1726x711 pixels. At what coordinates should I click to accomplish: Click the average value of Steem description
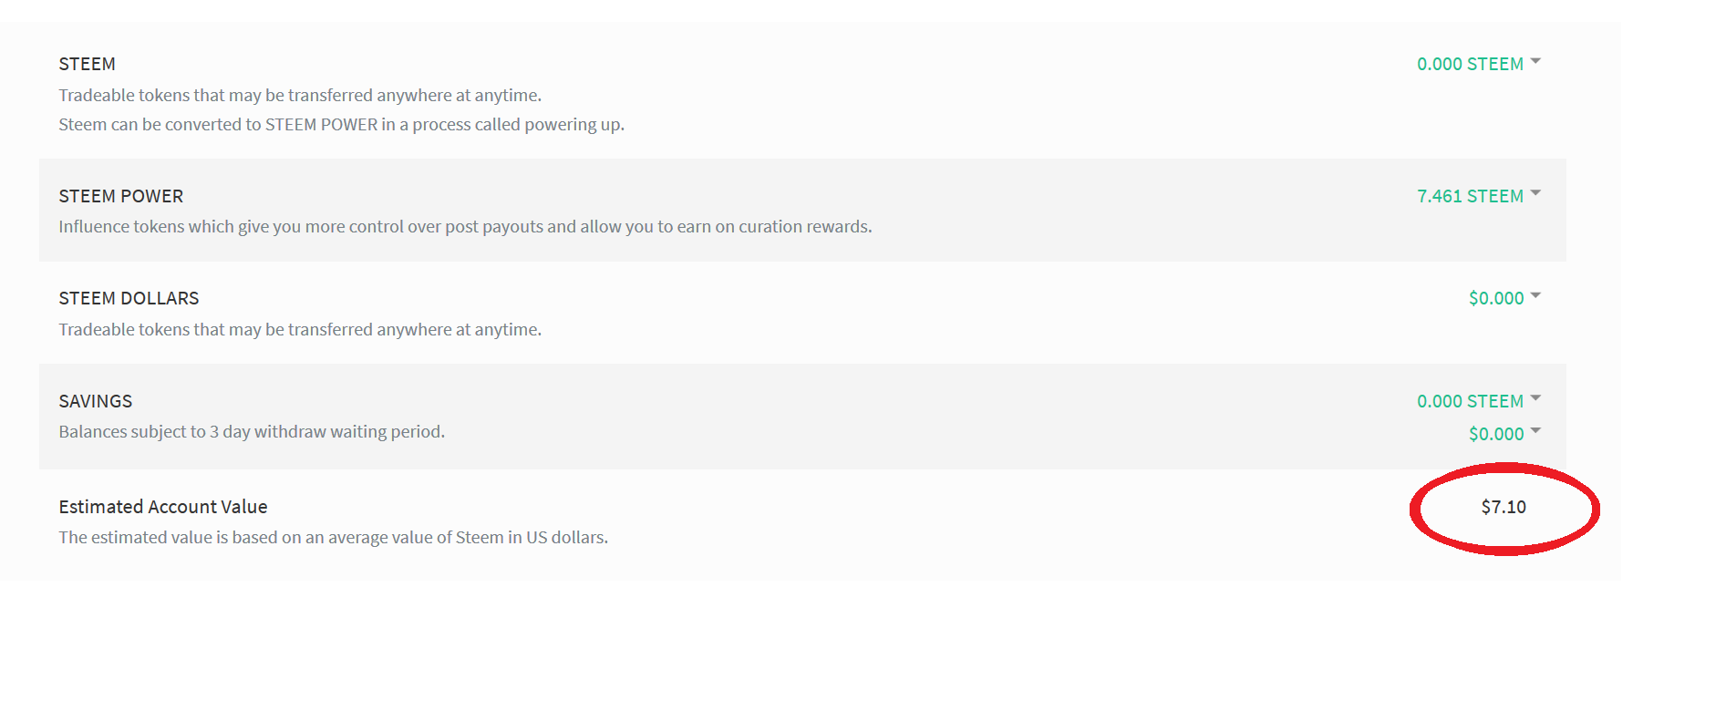333,537
